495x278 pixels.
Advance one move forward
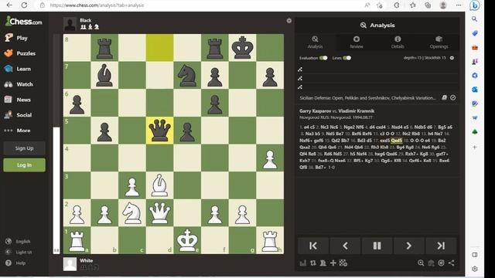(409, 246)
